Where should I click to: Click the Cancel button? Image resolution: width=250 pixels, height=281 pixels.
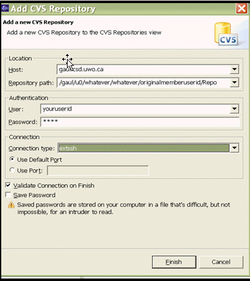(221, 262)
